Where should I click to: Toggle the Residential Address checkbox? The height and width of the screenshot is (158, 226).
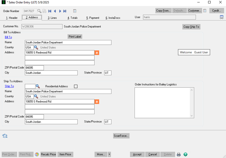[x=76, y=86]
